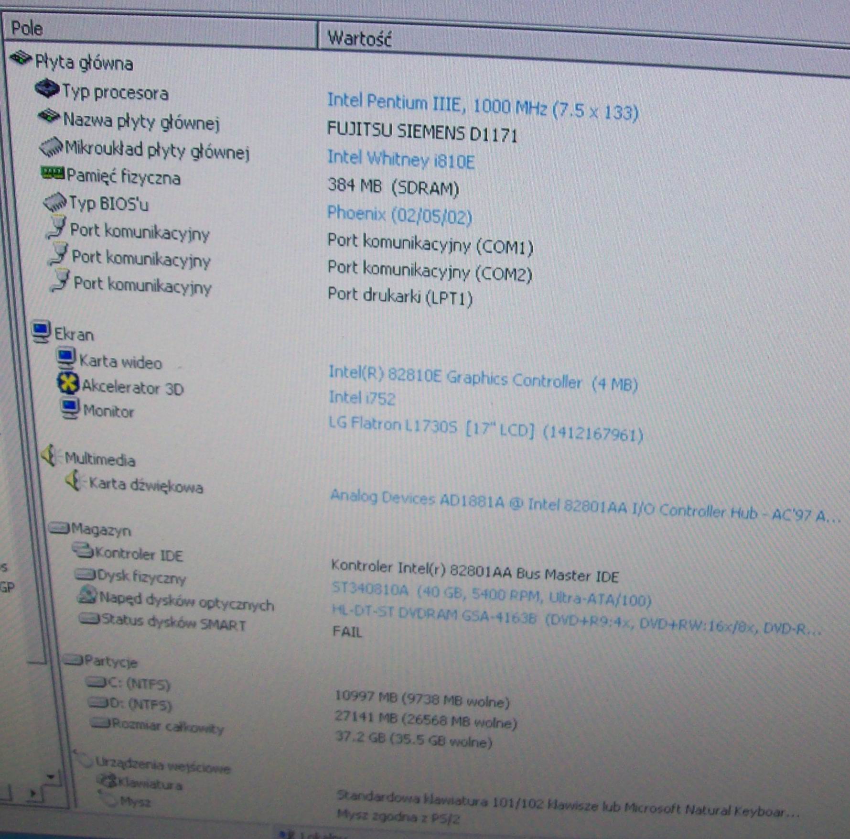Click left panel scrollbar down arrow

(51, 777)
